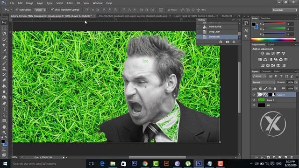Toggle lock transparent pixels

click(260, 89)
